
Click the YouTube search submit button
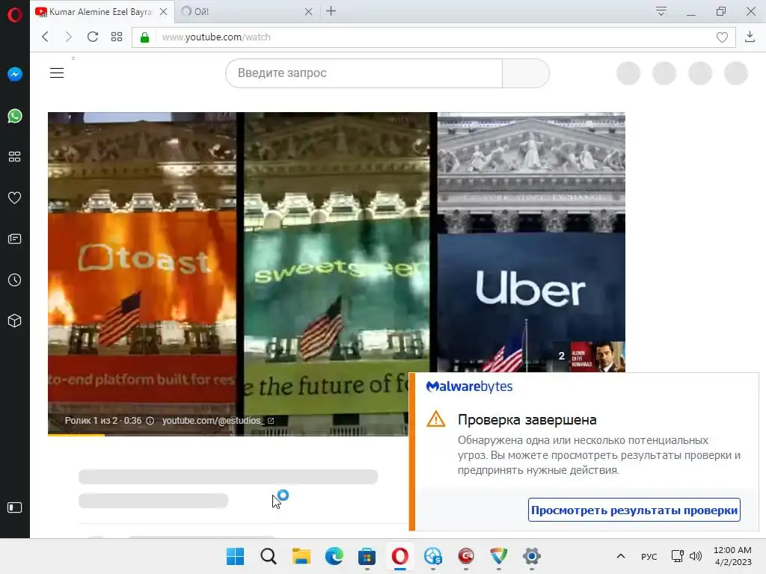point(526,73)
